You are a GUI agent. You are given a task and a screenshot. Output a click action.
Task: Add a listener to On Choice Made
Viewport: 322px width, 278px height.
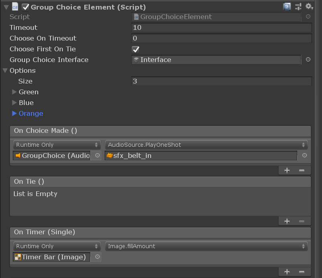[287, 171]
